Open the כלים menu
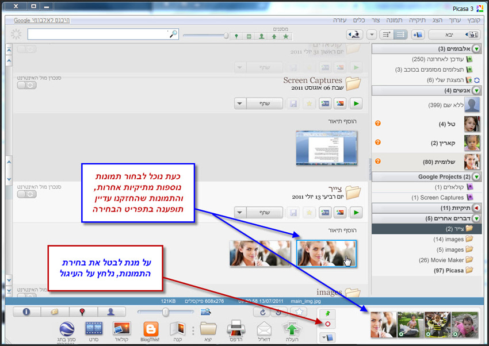This screenshot has height=346, width=489. coord(359,20)
